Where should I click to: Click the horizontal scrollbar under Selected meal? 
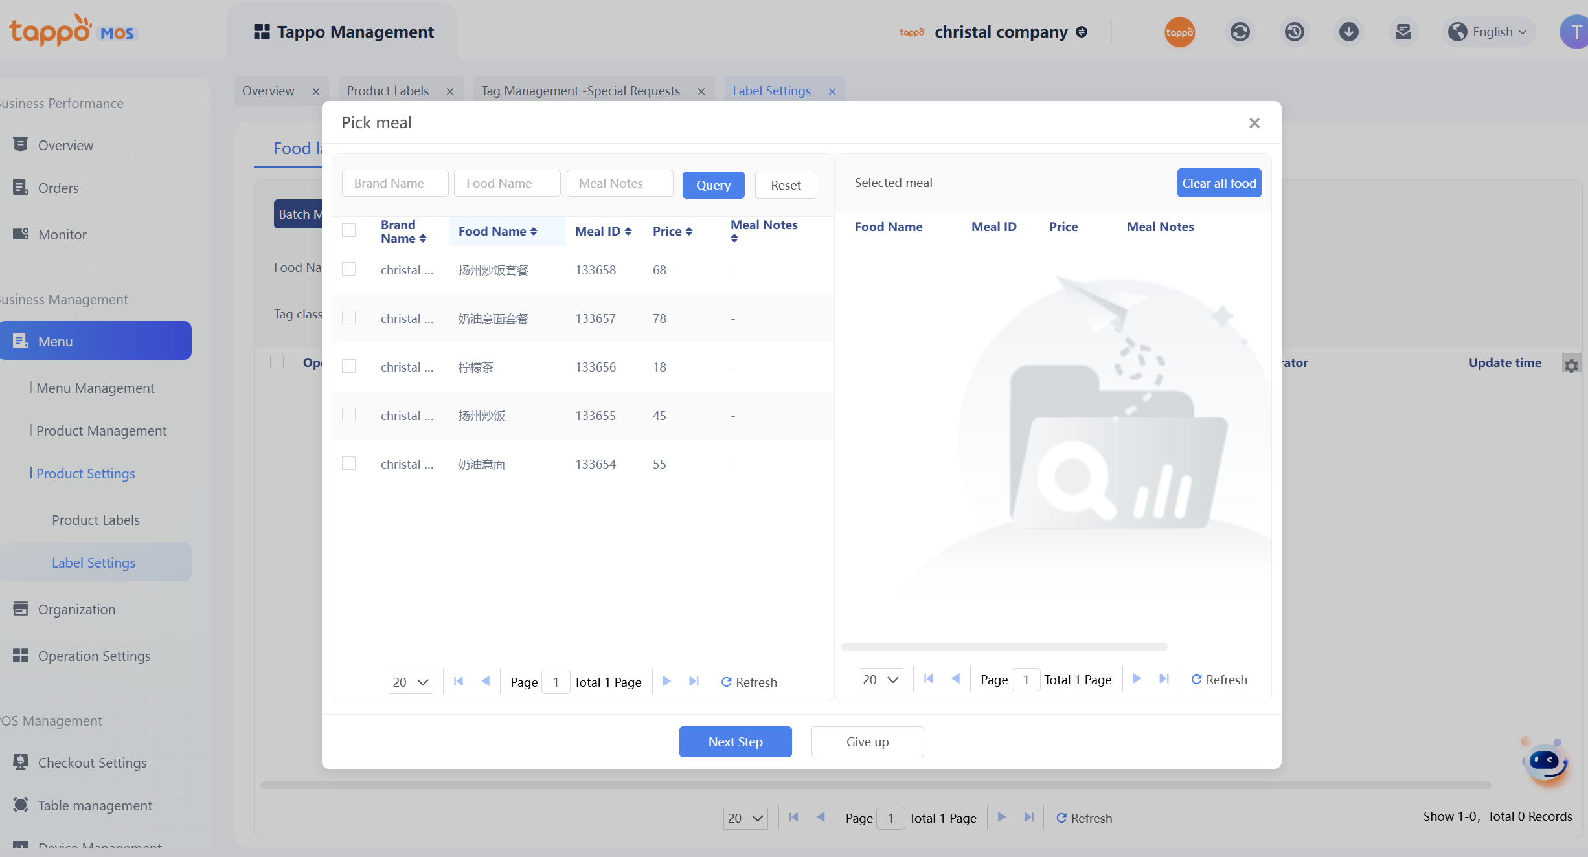(x=1004, y=646)
